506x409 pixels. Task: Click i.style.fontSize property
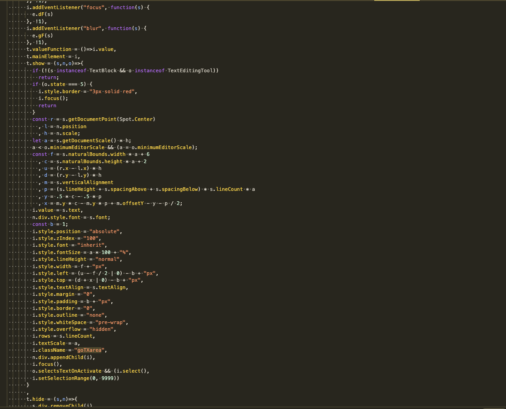56,252
